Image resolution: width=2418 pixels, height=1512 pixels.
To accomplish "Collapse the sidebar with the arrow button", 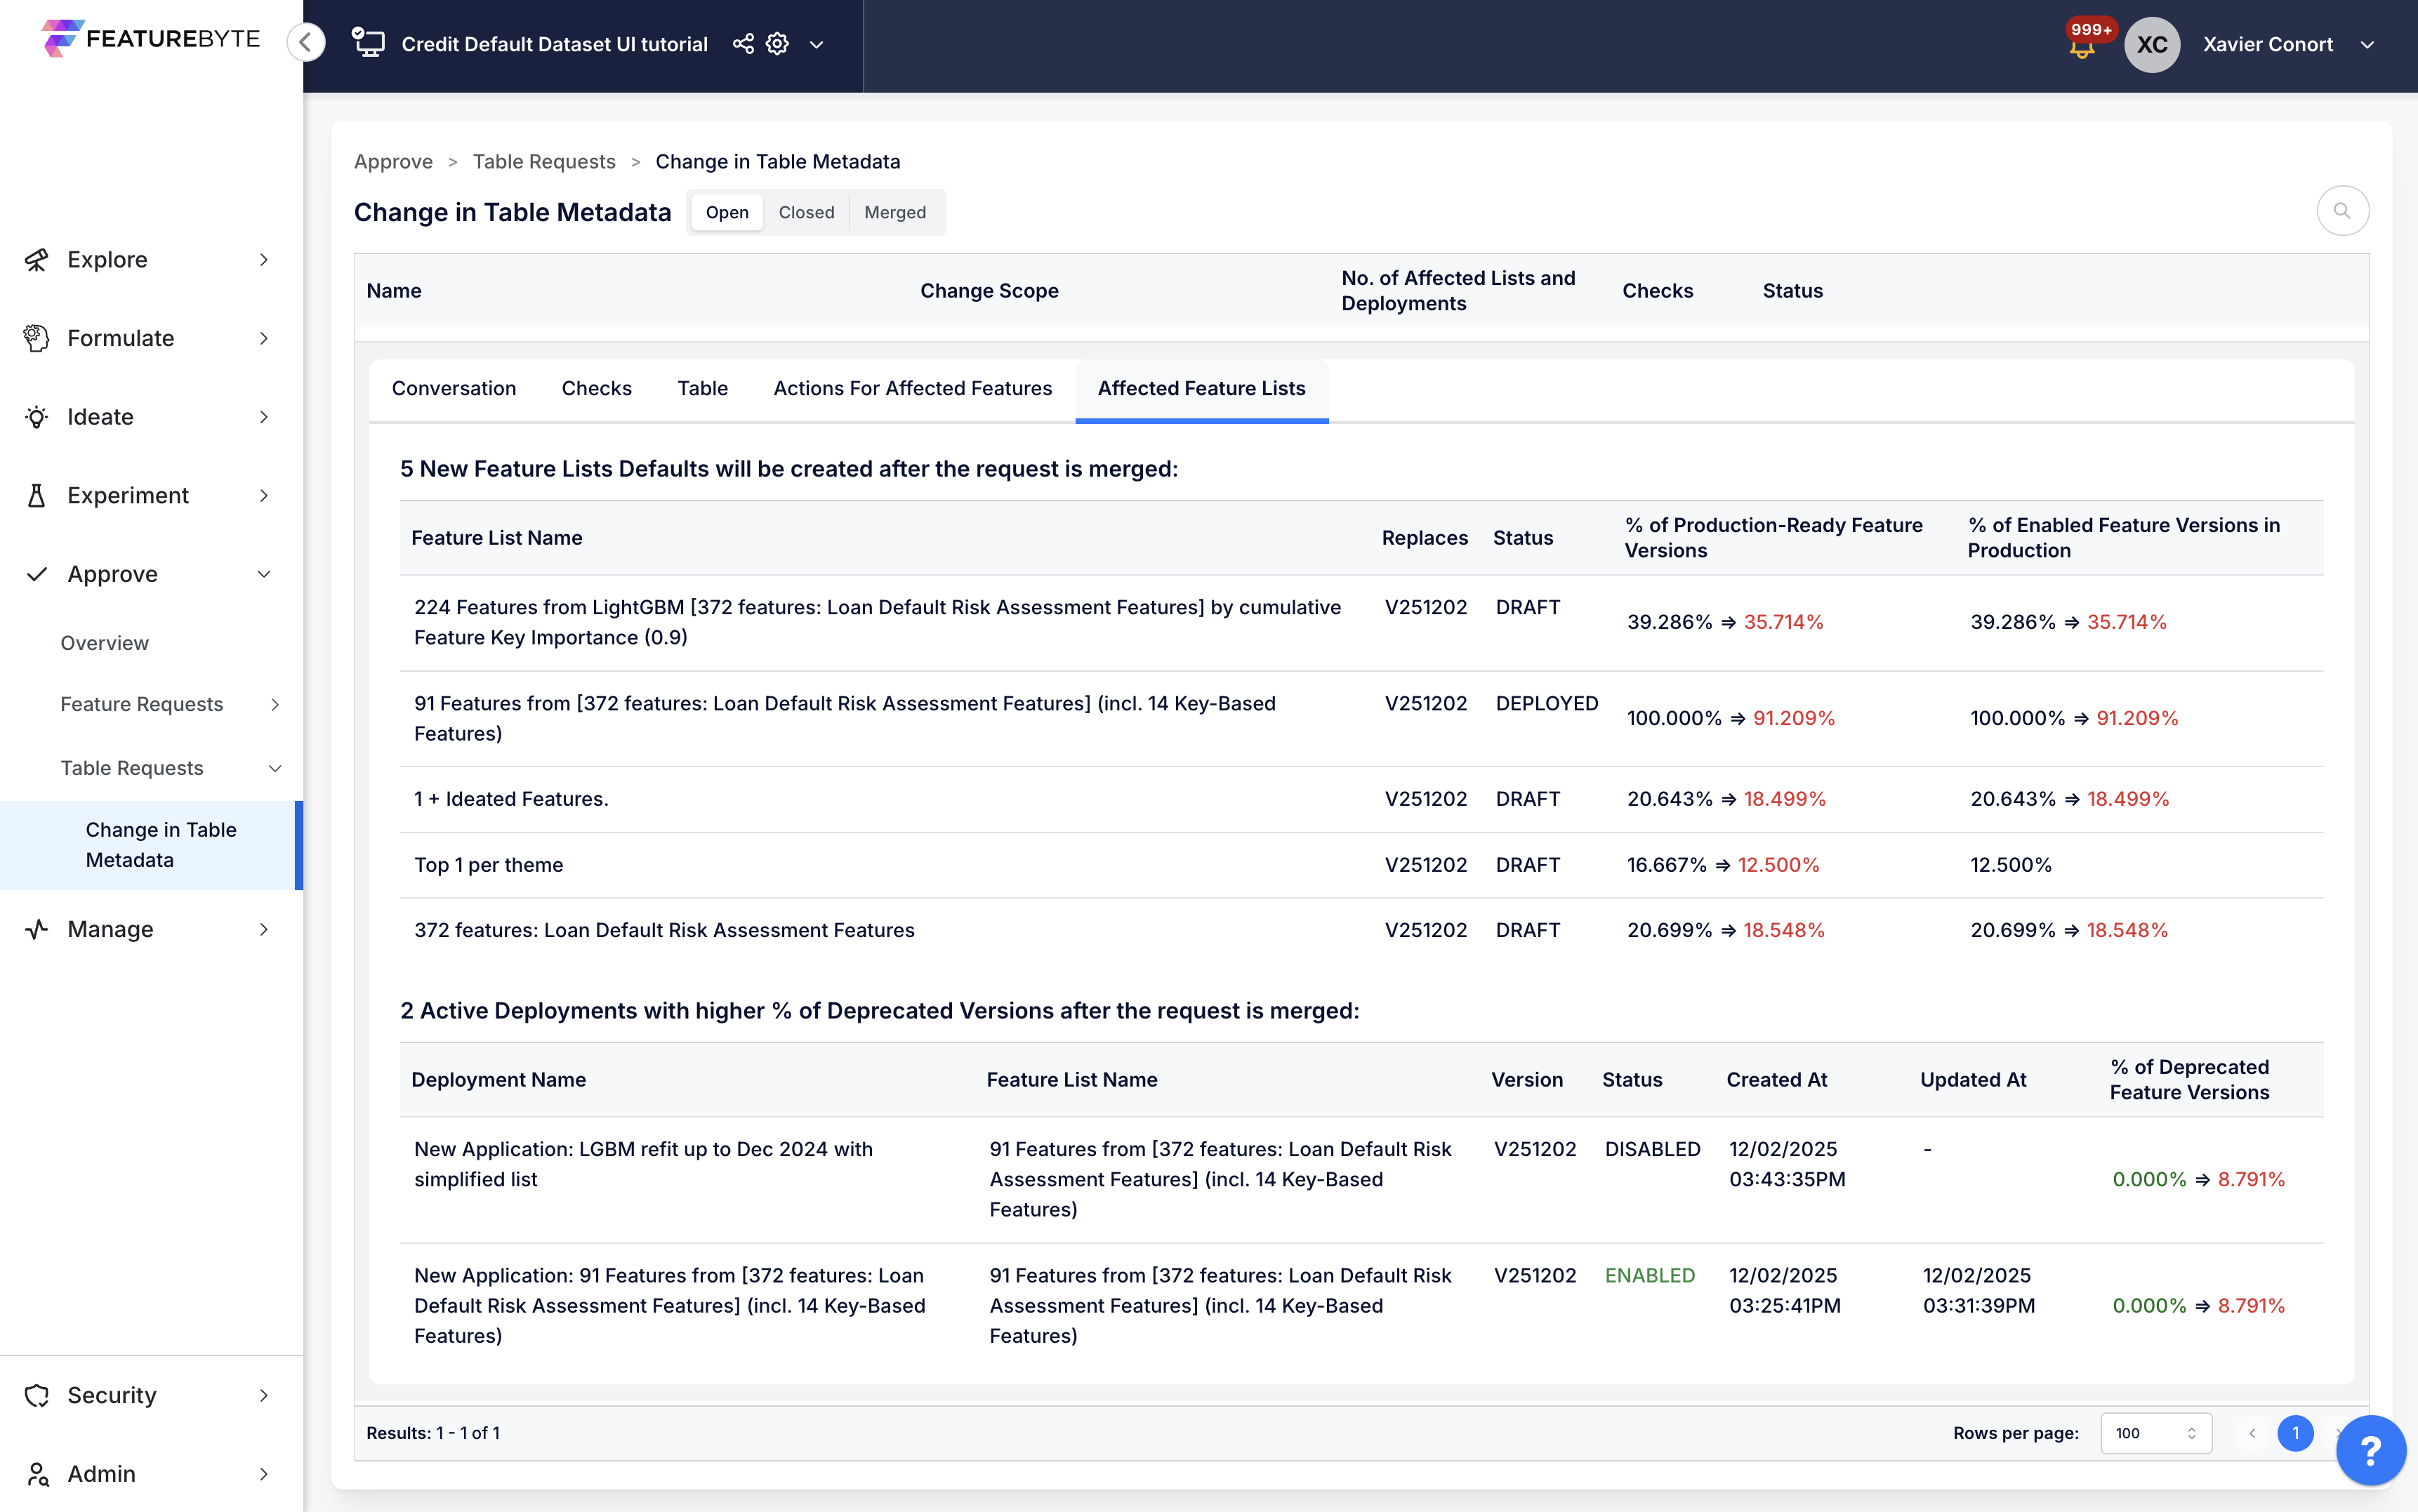I will click(x=306, y=42).
